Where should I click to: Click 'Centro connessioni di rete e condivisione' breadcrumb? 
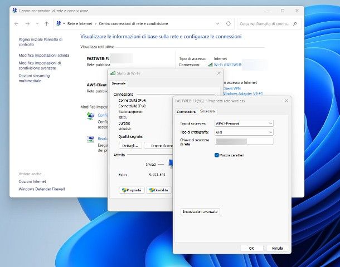point(133,23)
